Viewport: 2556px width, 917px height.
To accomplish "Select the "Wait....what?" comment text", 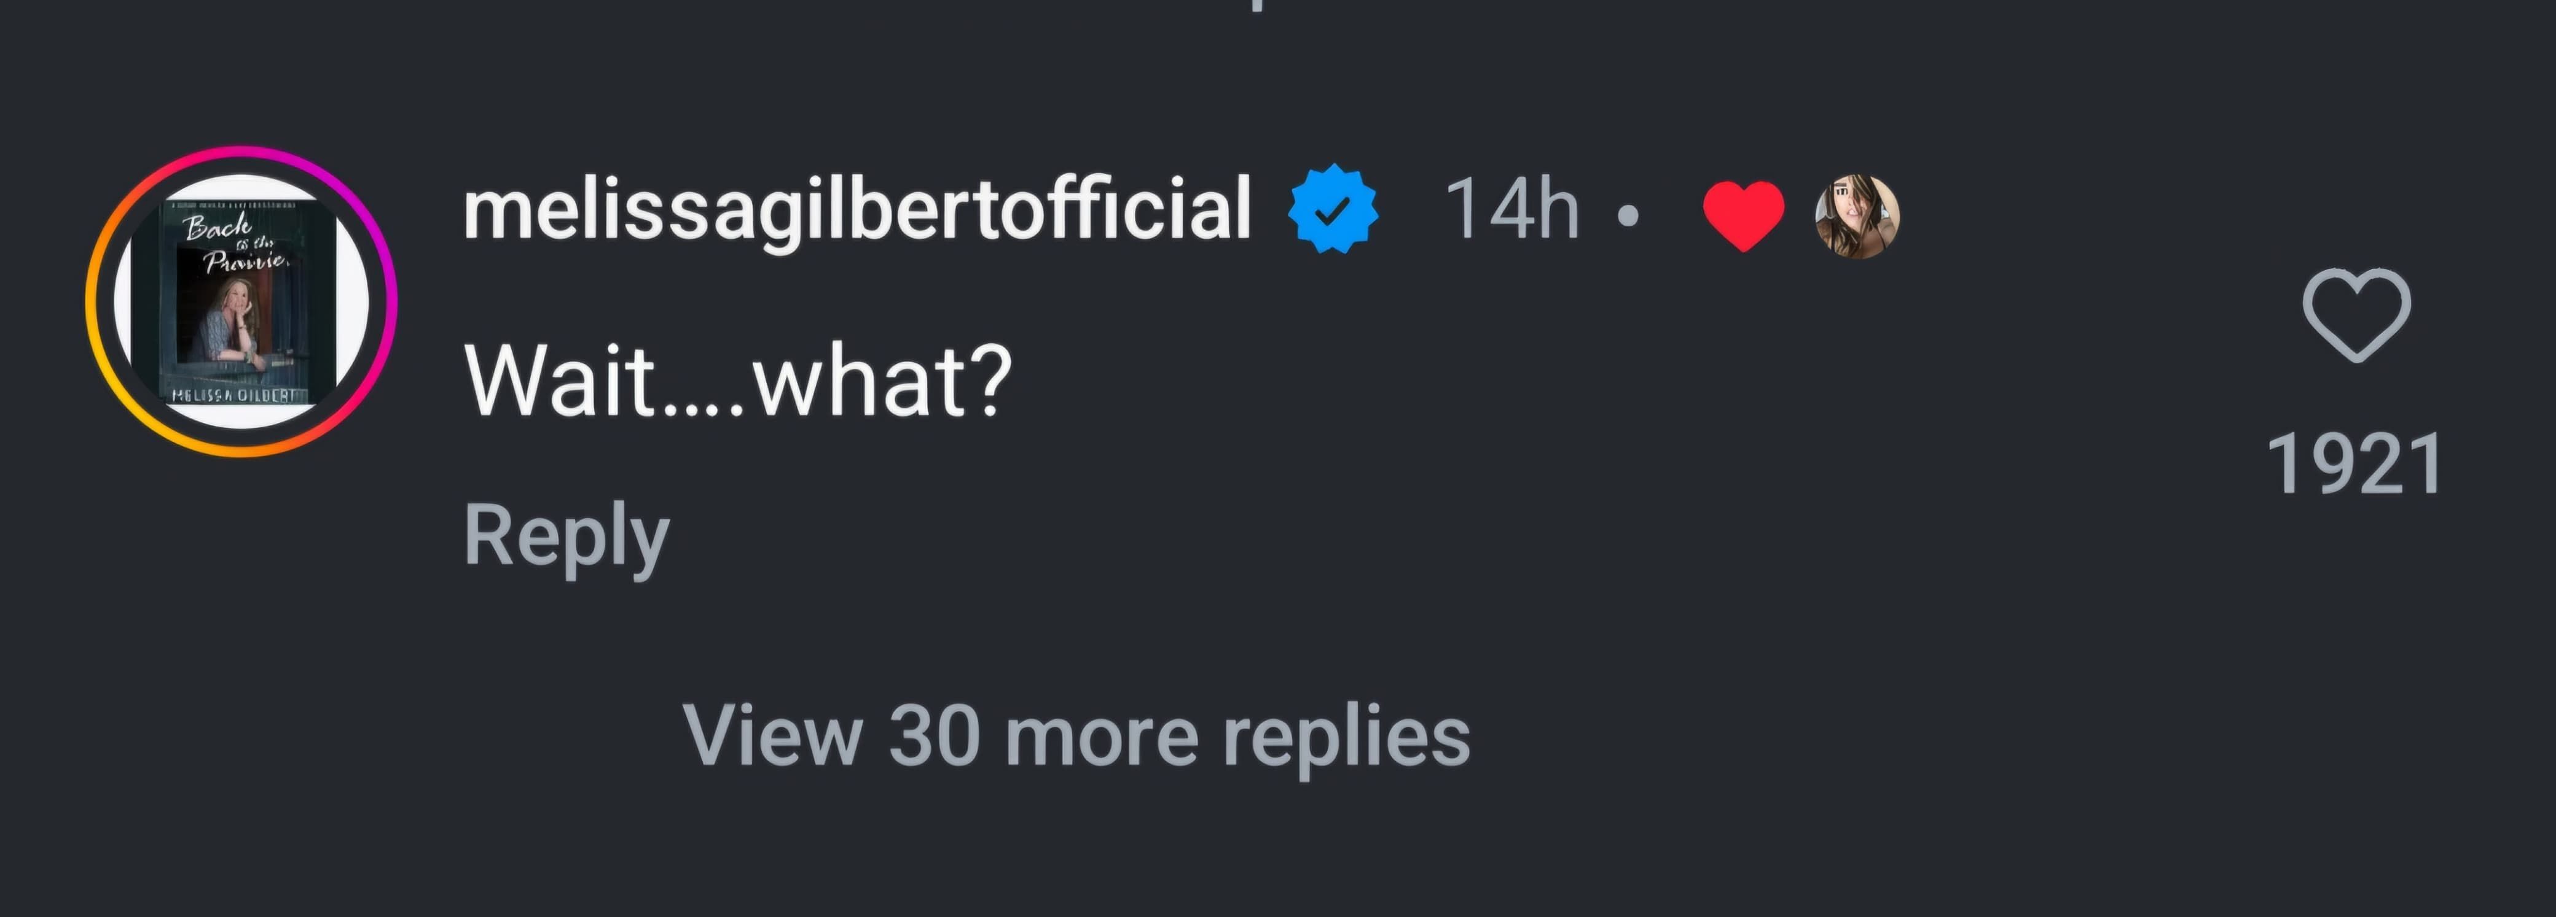I will (738, 381).
